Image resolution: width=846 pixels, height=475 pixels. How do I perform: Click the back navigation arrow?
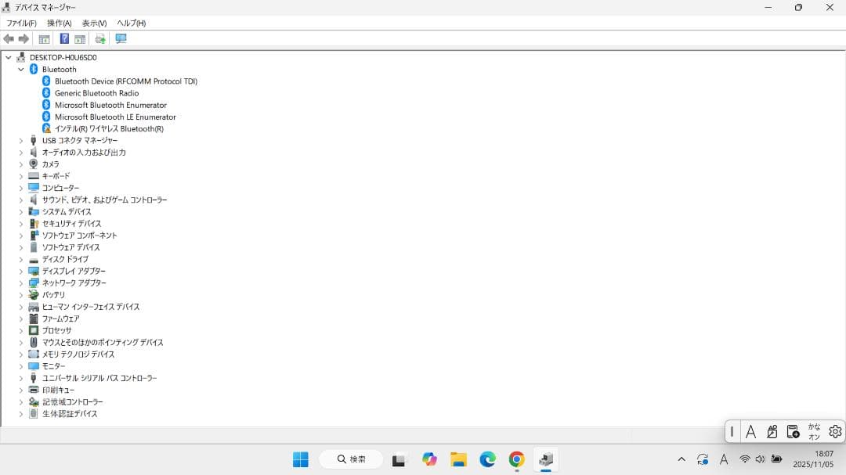point(8,38)
